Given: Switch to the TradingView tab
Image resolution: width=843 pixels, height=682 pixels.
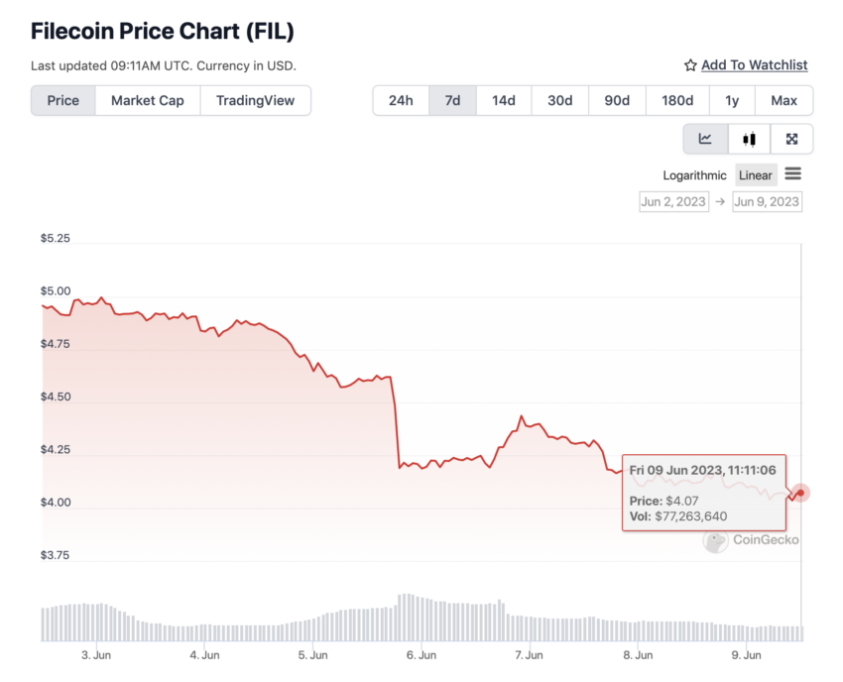Looking at the screenshot, I should 255,100.
